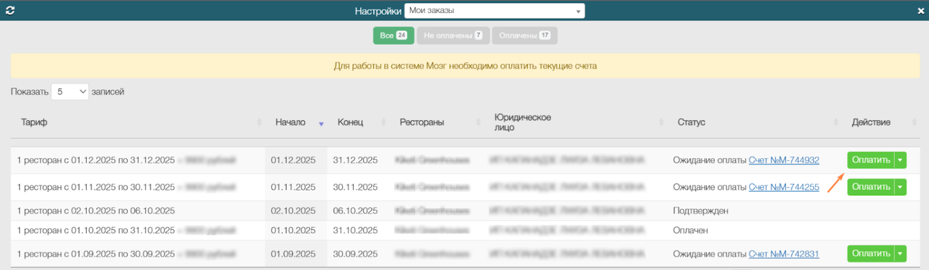Viewport: 929px width, 270px height.
Task: Select the 'Не оплачены' filter tab
Action: [x=453, y=36]
